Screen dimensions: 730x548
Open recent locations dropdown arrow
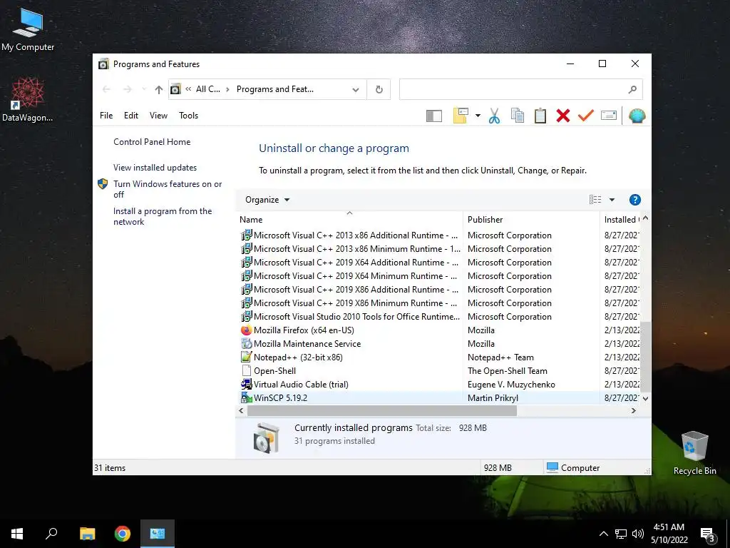pyautogui.click(x=143, y=89)
